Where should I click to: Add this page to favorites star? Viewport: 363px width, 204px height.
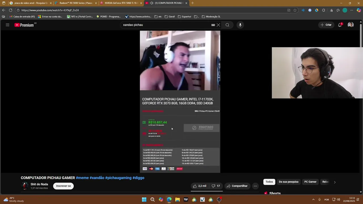(x=295, y=10)
